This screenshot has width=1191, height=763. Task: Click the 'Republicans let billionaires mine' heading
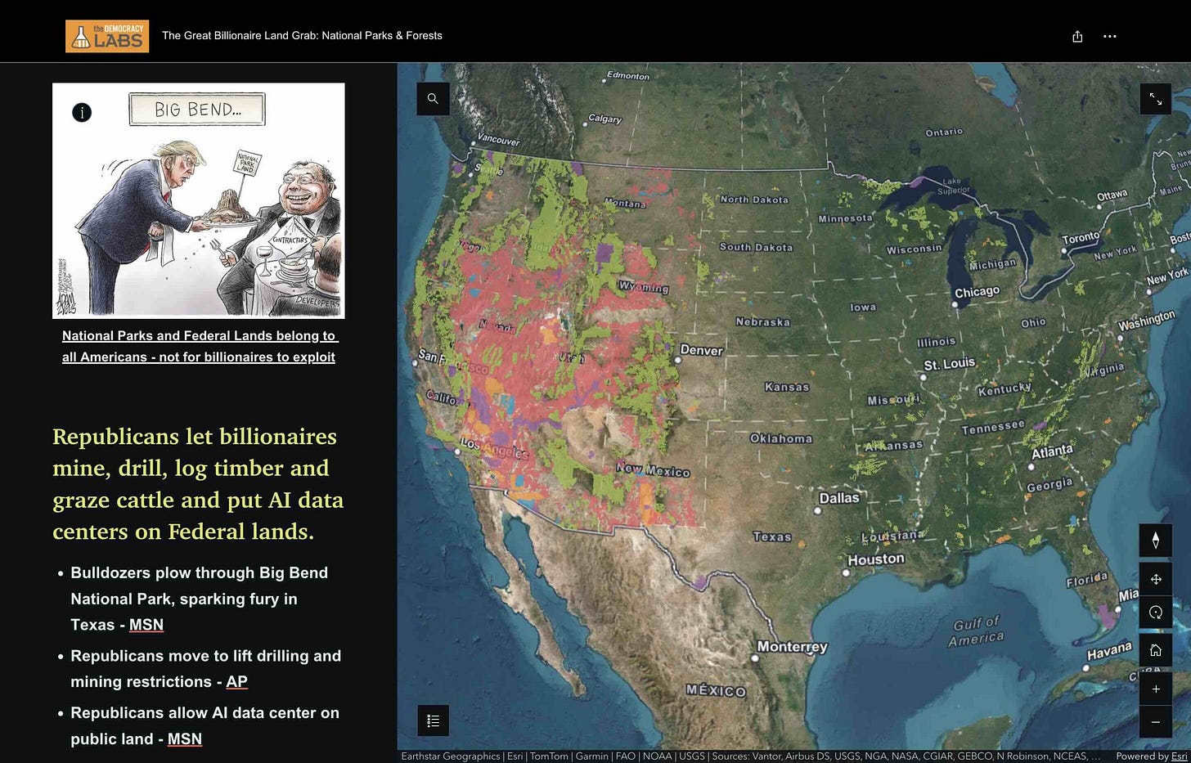pos(198,484)
